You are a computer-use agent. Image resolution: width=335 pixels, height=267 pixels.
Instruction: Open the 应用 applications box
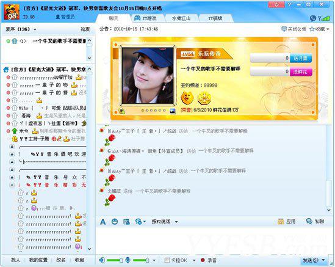[286, 221]
